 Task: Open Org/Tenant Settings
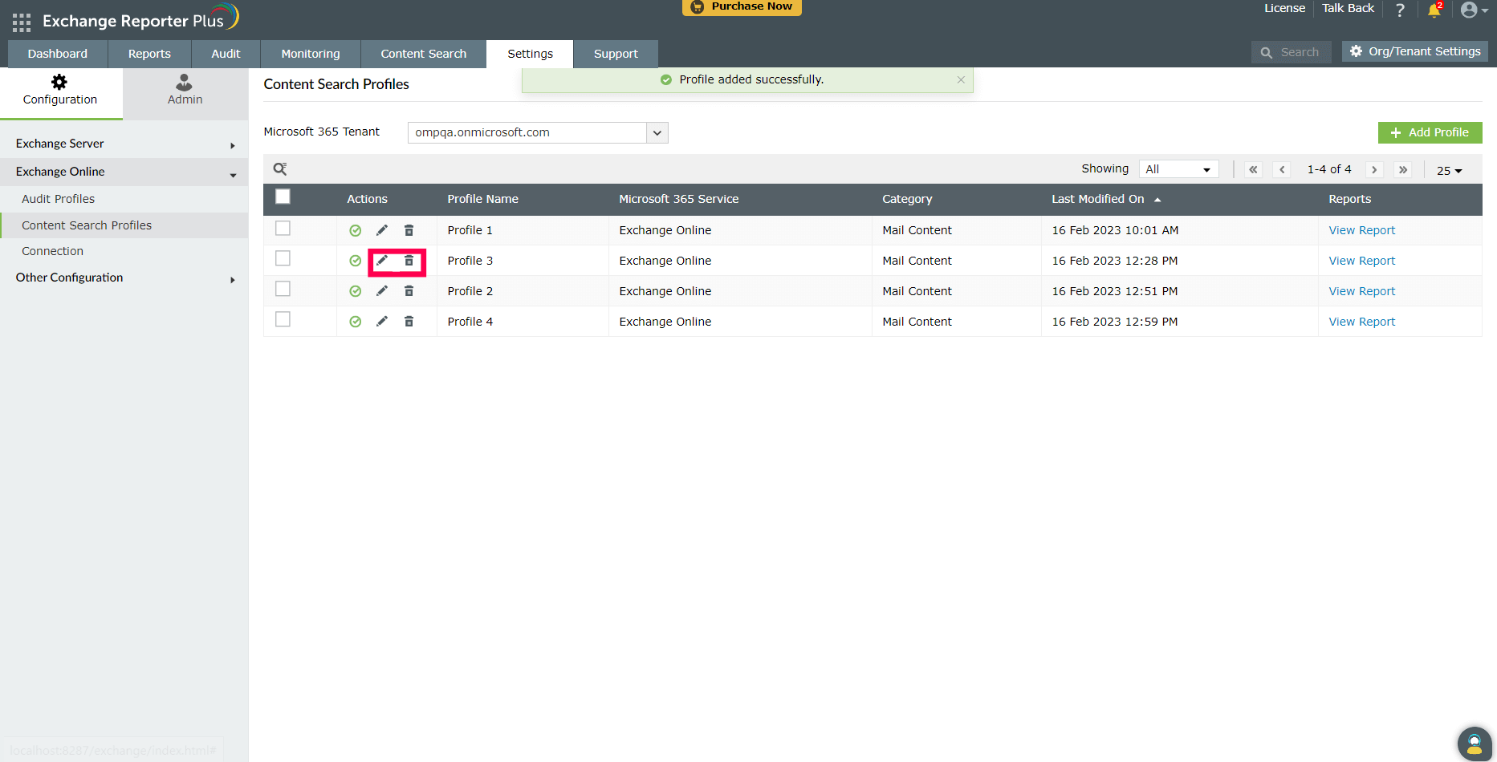click(1415, 51)
